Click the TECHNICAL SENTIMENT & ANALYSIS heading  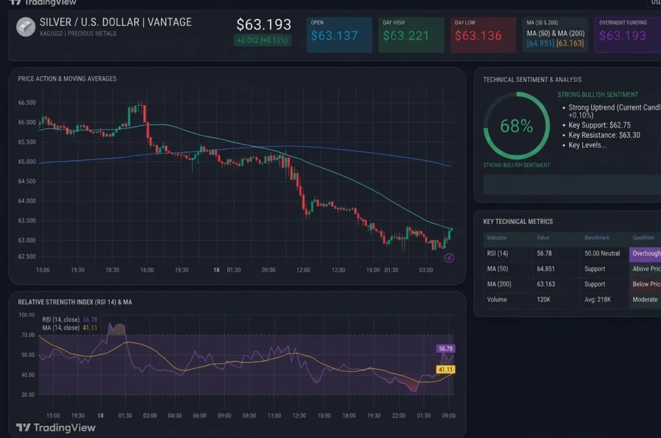(x=532, y=79)
